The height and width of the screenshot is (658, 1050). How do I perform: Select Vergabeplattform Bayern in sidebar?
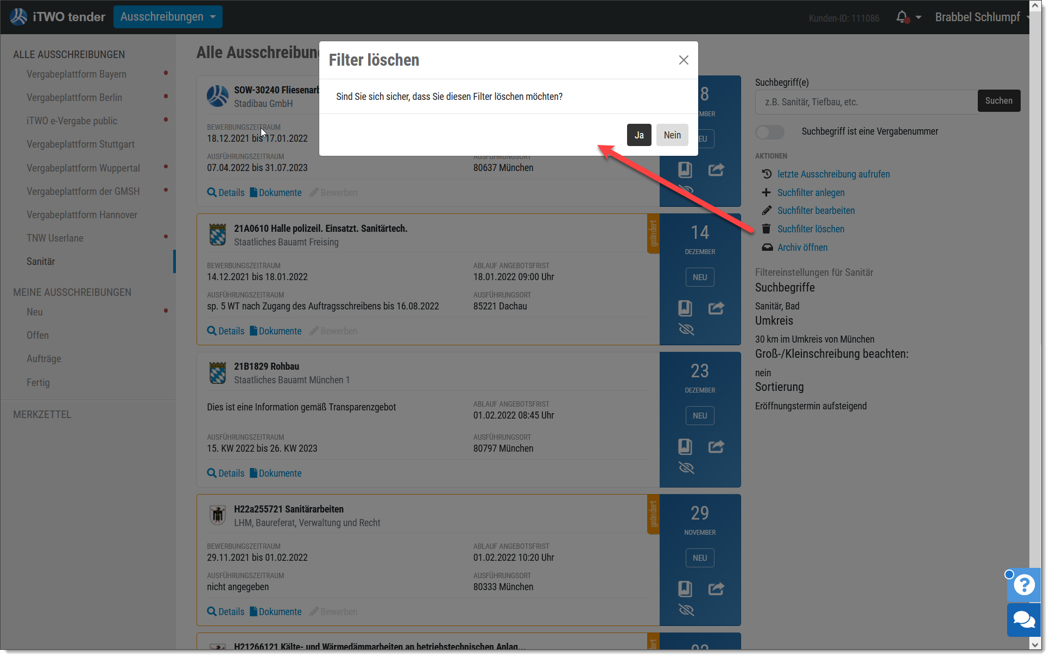tap(77, 74)
